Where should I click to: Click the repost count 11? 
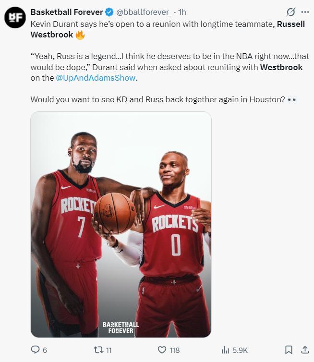(108, 350)
